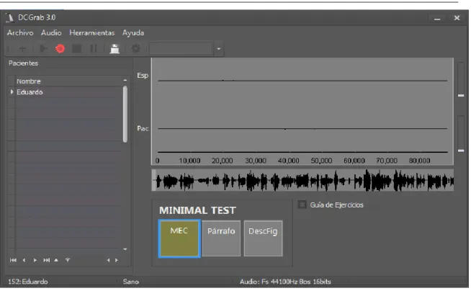The image size is (471, 291).
Task: Click the empty toolbar combo box field
Action: (x=181, y=49)
